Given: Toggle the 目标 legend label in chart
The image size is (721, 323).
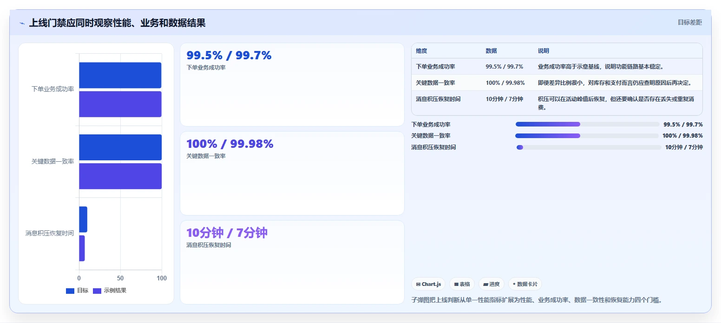Looking at the screenshot, I should pyautogui.click(x=83, y=291).
